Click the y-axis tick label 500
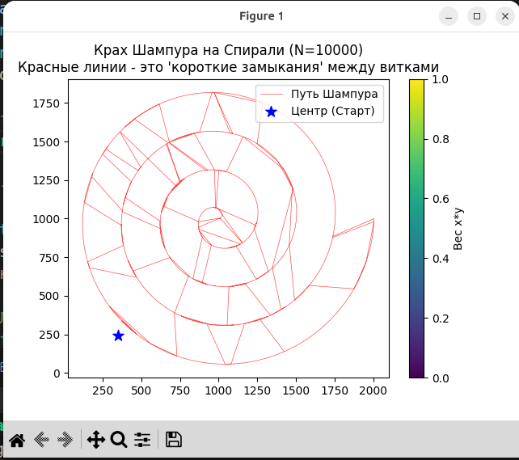 (49, 296)
